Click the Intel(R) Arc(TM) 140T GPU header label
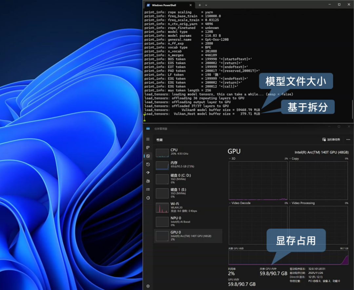The height and width of the screenshot is (290, 354). pos(322,152)
